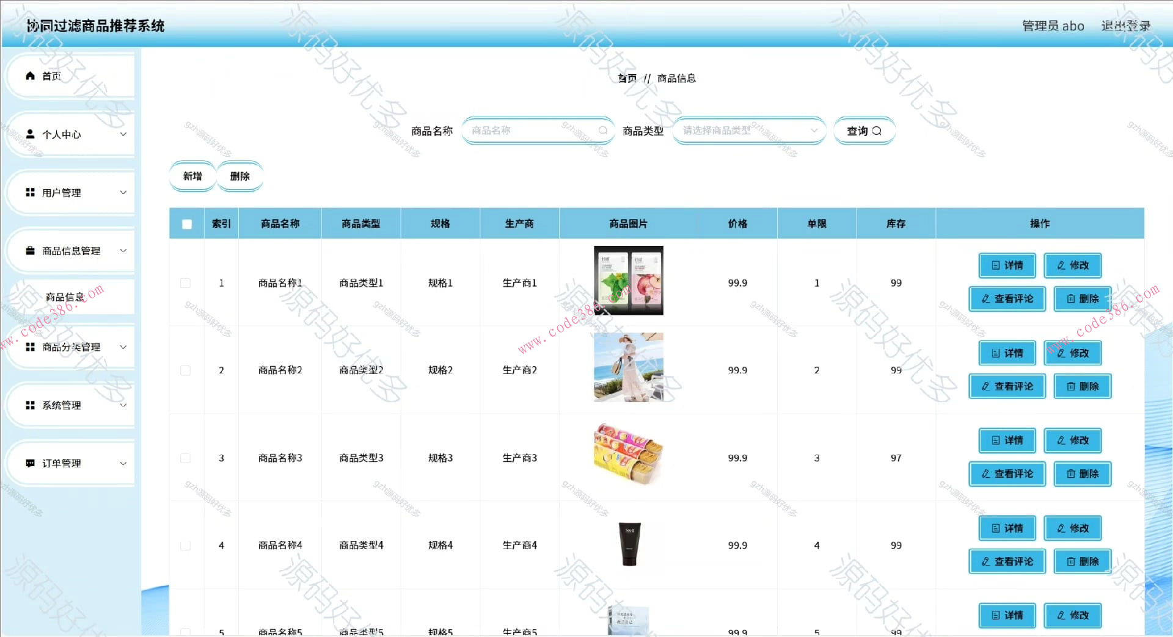Click the printer icon next to 商品信息管理
Screen dimensions: 1173x637
coord(29,250)
